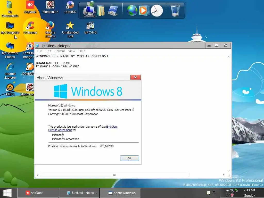Open the Help menu in Notepad
The image size is (264, 198).
point(82,51)
